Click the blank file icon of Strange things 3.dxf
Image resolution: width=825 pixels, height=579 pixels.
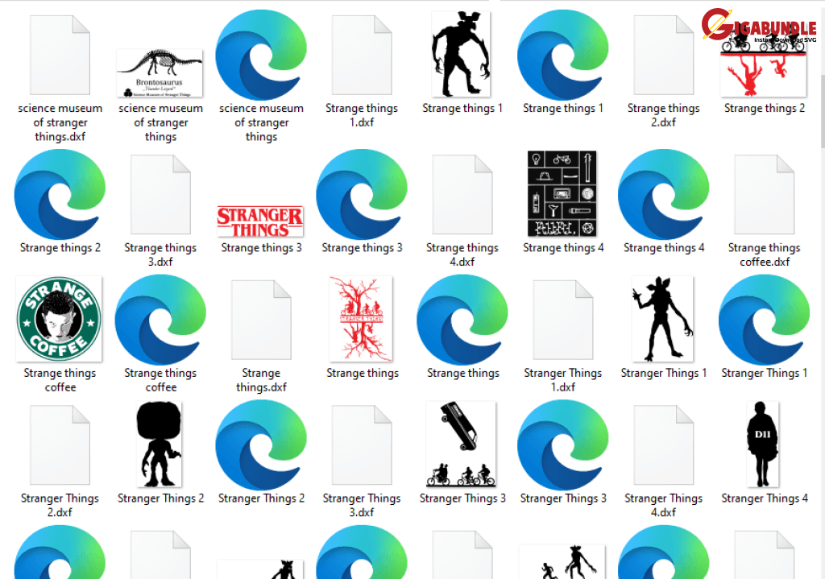pos(160,195)
